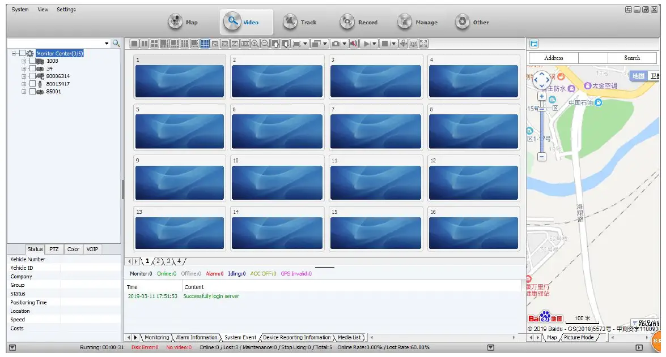Toggle fullscreen video view icon
The width and height of the screenshot is (666, 357).
[423, 44]
